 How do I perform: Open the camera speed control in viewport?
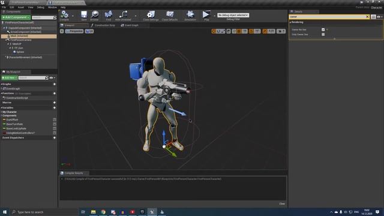[x=281, y=31]
